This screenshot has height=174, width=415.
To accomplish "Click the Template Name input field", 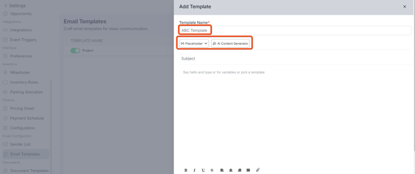I will (x=295, y=30).
